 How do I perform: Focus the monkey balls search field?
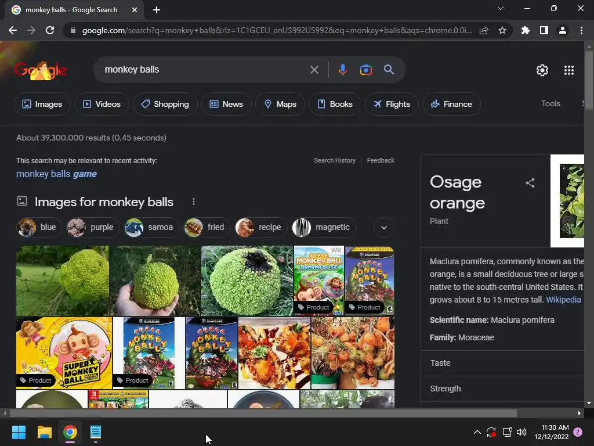pyautogui.click(x=205, y=70)
